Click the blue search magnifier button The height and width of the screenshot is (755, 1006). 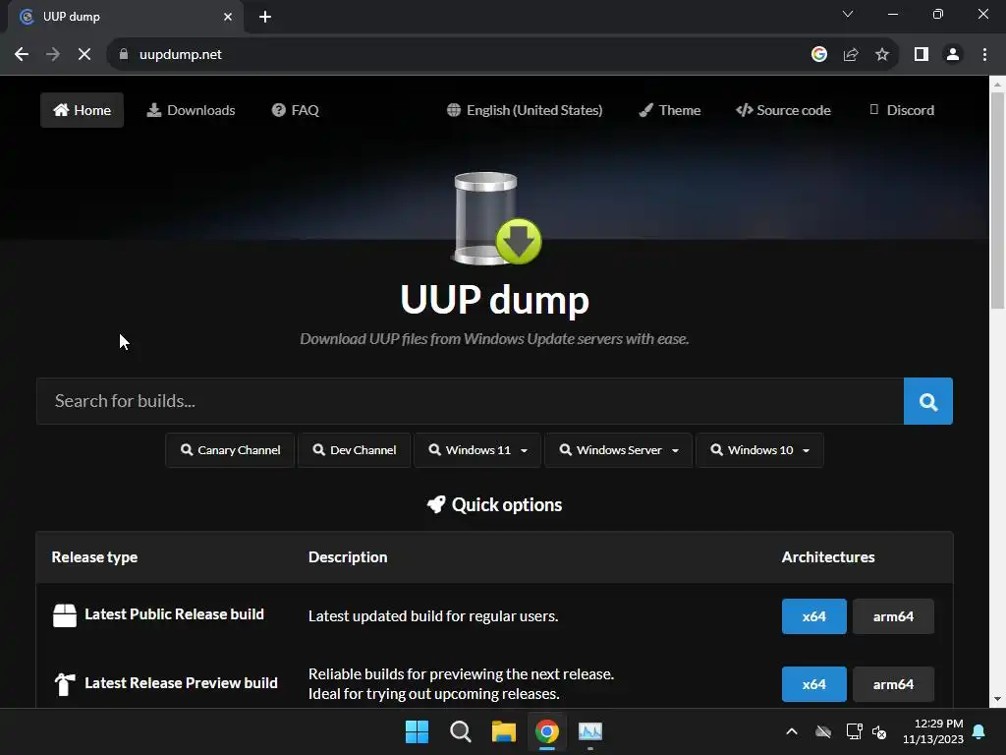point(927,401)
